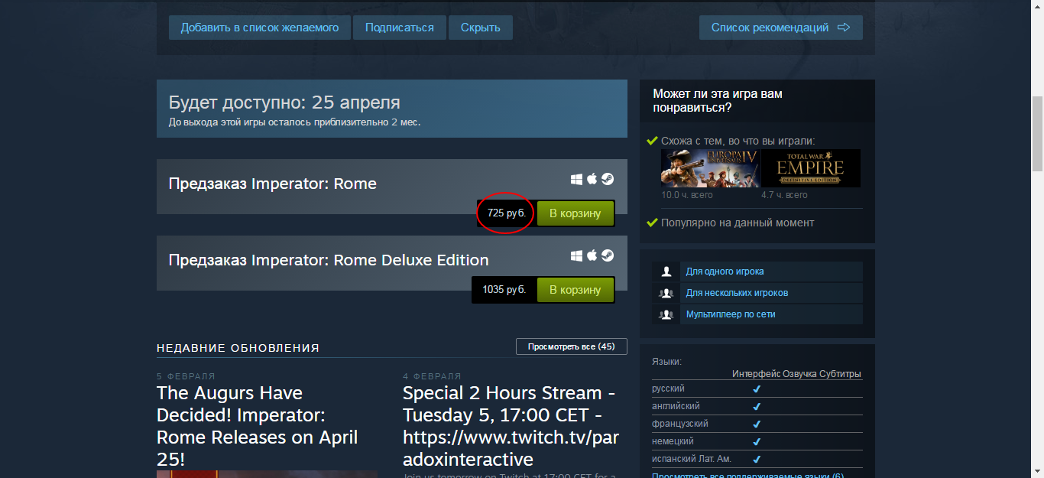Screen dimensions: 1044x478
Task: Click the single-player person icon
Action: coord(666,272)
